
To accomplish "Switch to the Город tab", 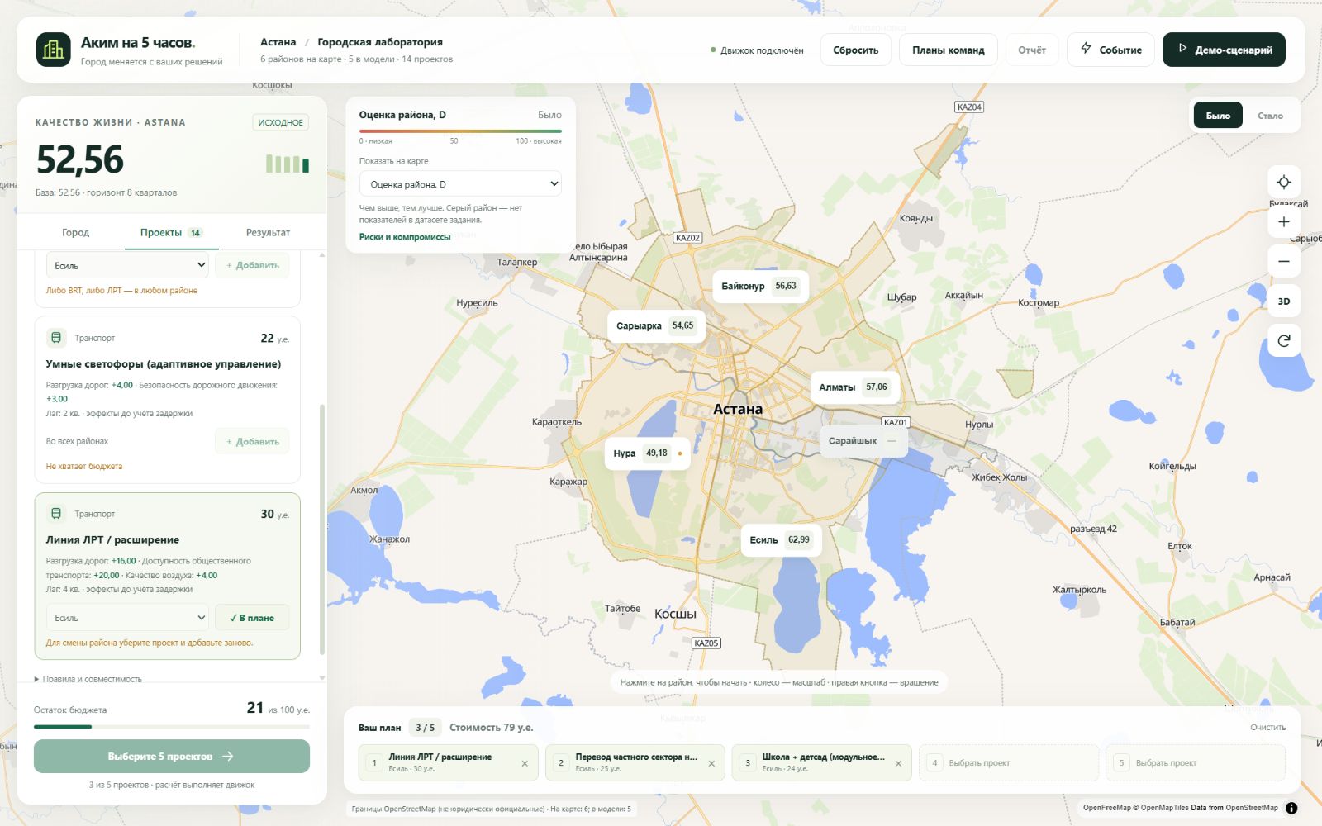I will pyautogui.click(x=75, y=233).
